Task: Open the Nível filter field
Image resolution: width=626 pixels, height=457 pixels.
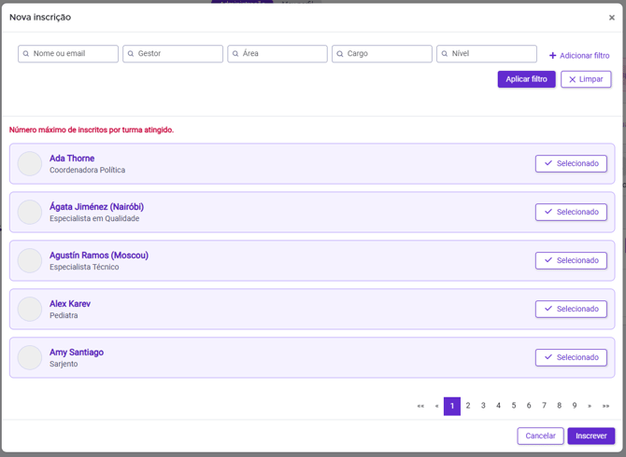Action: tap(486, 54)
